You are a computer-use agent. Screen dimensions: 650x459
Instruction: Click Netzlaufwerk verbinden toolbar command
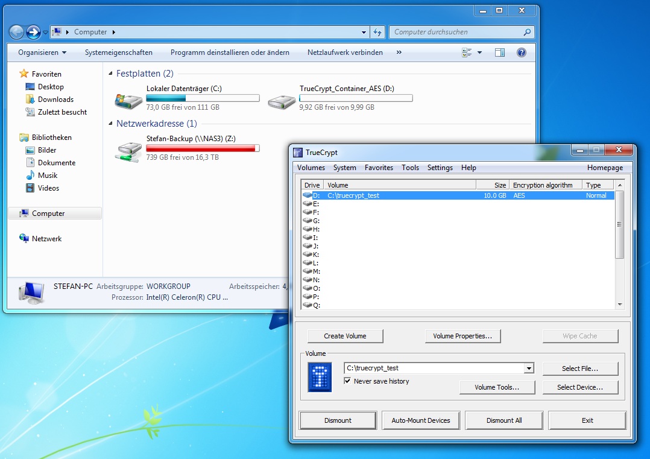[345, 52]
